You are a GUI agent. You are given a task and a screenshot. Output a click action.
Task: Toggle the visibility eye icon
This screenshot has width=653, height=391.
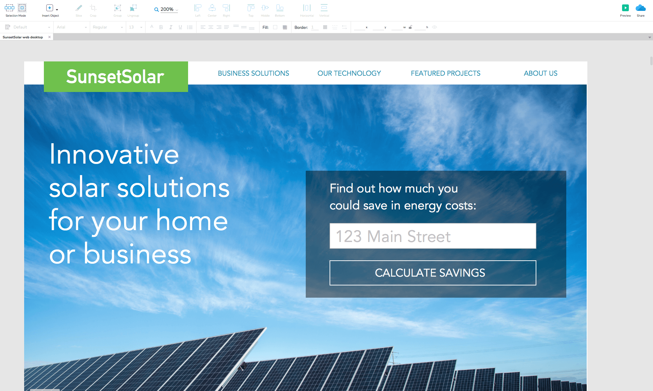click(434, 27)
